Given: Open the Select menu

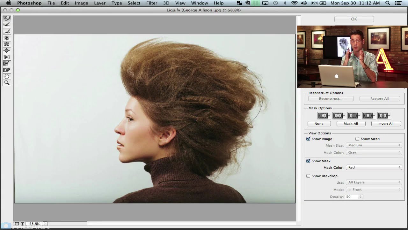Looking at the screenshot, I should (134, 3).
